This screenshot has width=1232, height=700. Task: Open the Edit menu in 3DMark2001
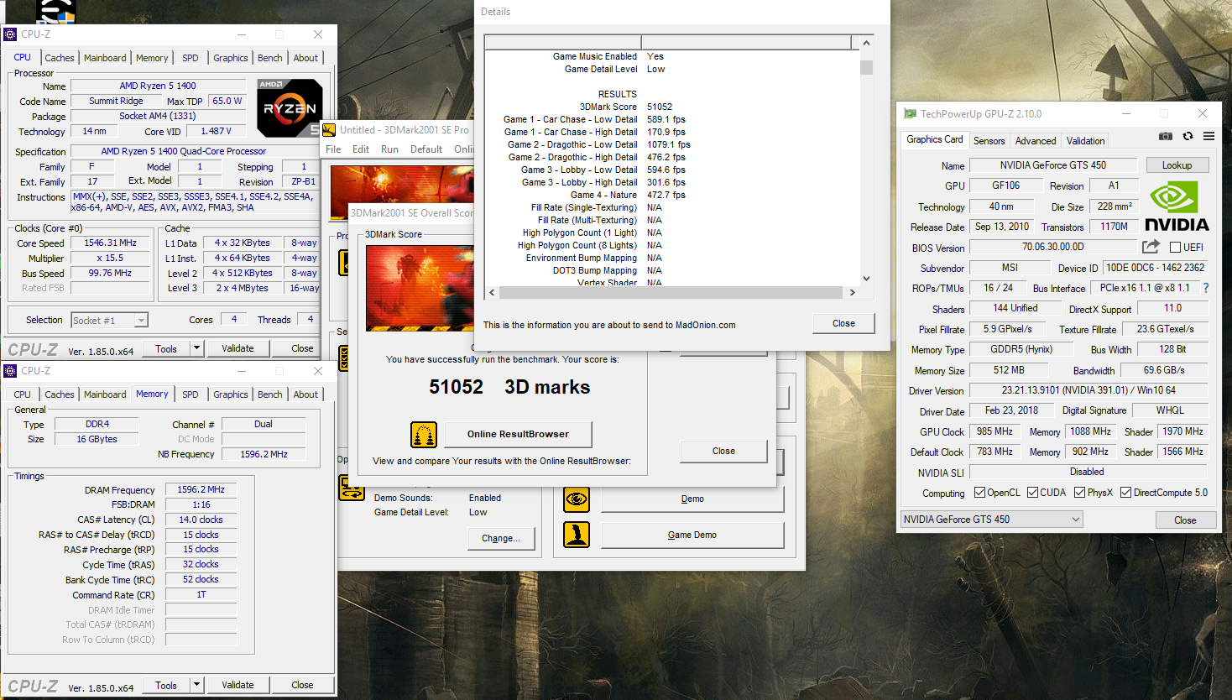[361, 149]
